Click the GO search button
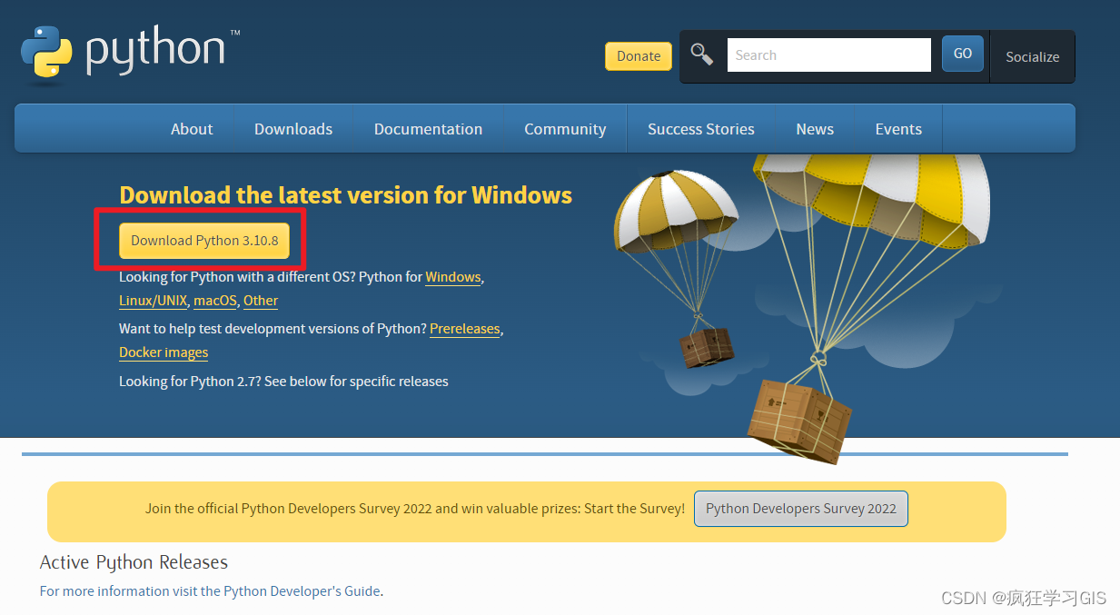Viewport: 1120px width, 615px height. click(x=963, y=55)
